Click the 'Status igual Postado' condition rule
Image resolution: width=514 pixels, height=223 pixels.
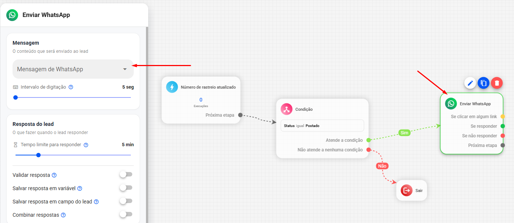tap(322, 126)
